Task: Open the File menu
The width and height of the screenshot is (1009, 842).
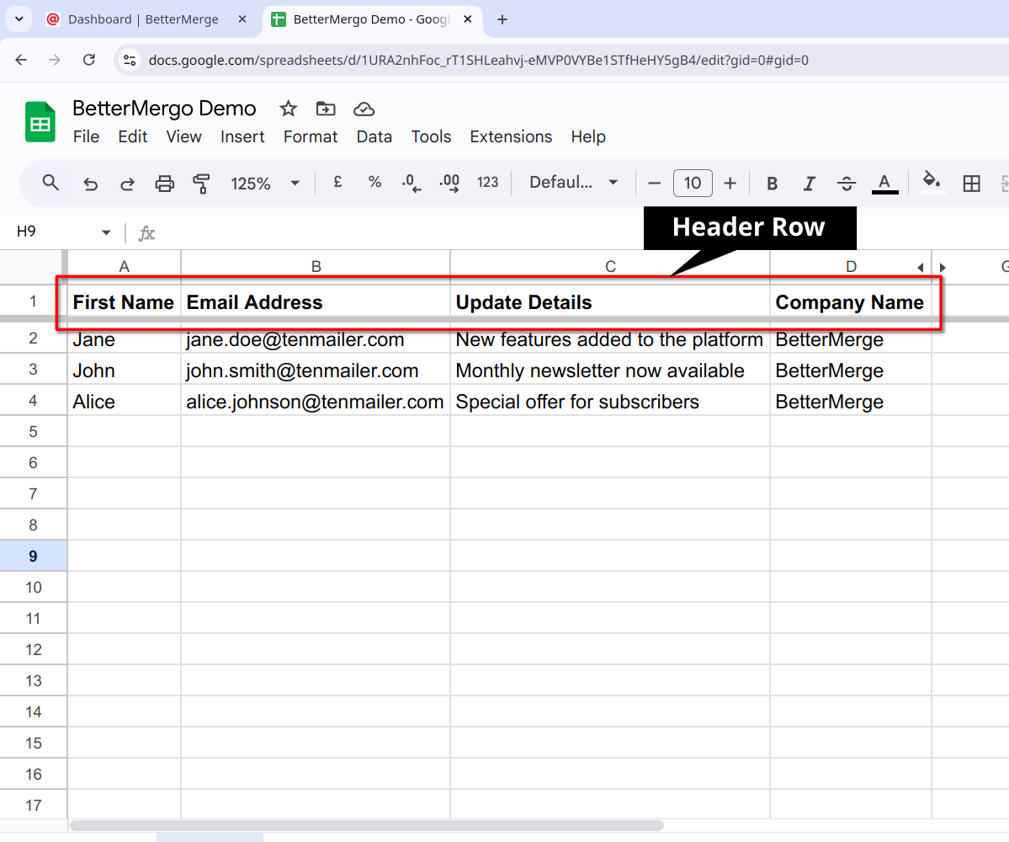Action: tap(86, 137)
